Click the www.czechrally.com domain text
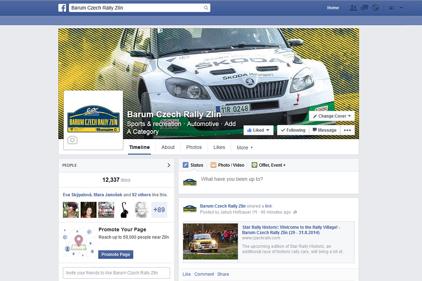 pyautogui.click(x=261, y=238)
